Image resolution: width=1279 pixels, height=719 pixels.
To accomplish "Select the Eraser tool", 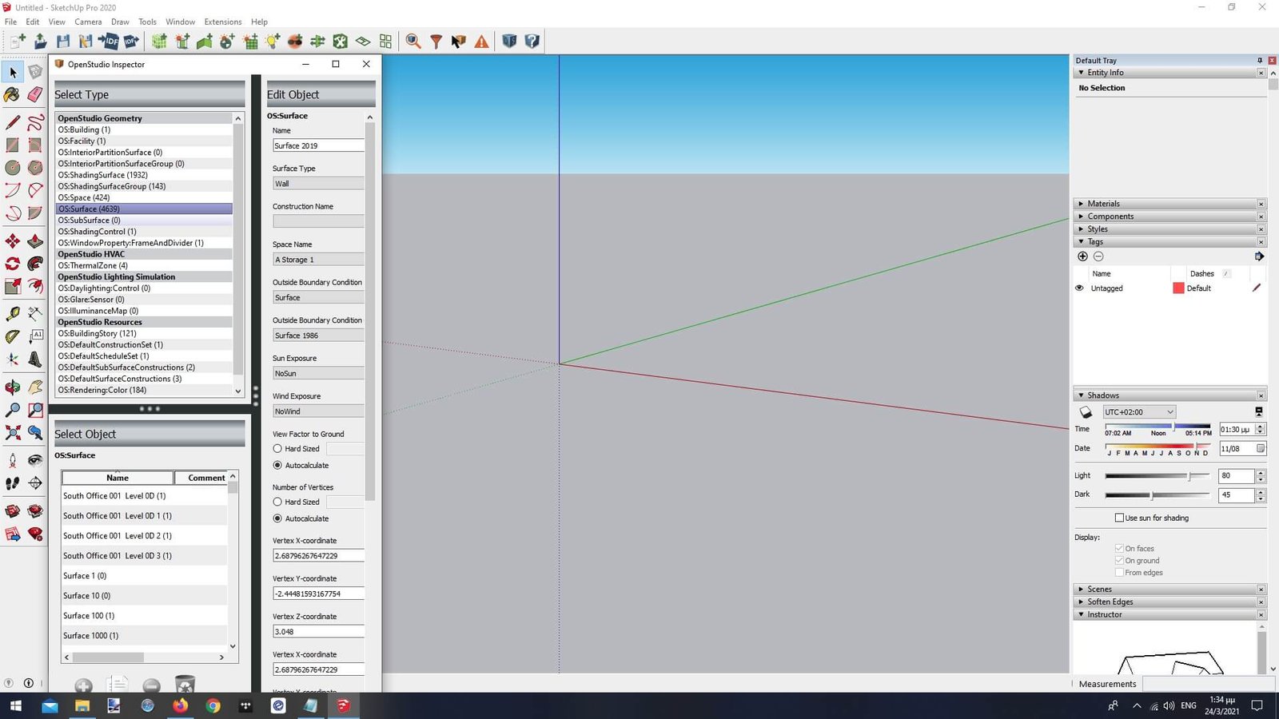I will click(x=35, y=95).
